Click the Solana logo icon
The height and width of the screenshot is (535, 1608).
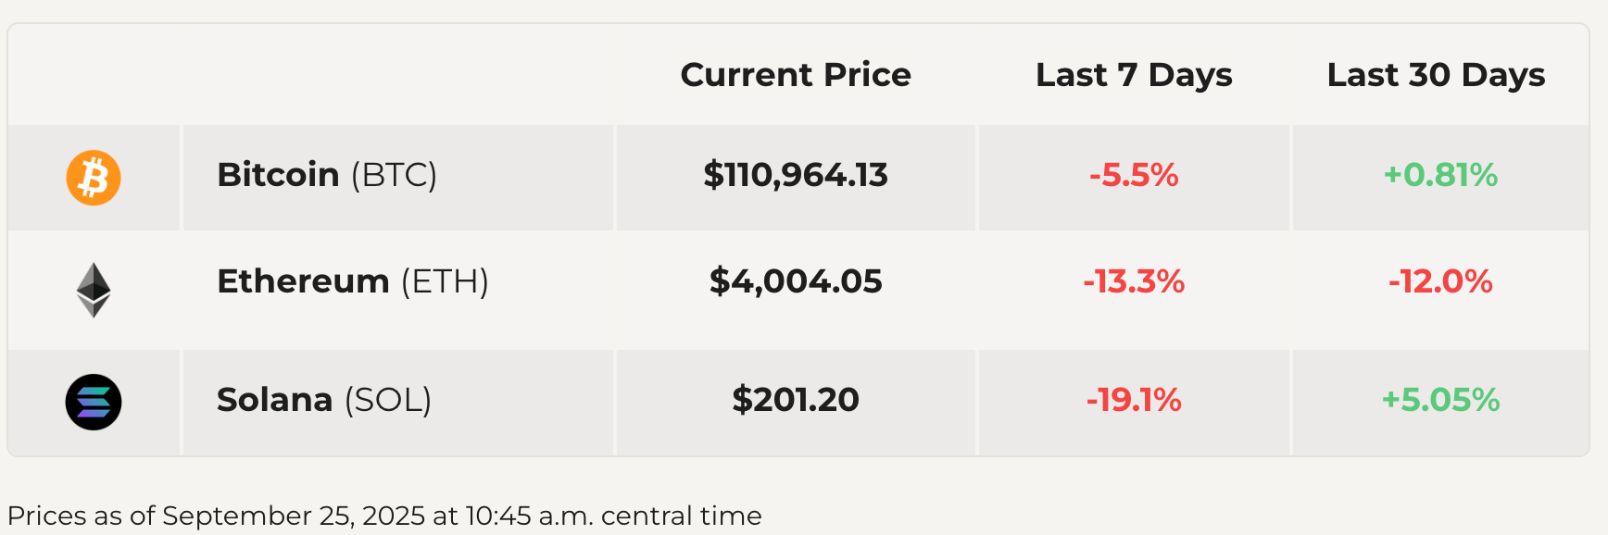click(x=94, y=402)
